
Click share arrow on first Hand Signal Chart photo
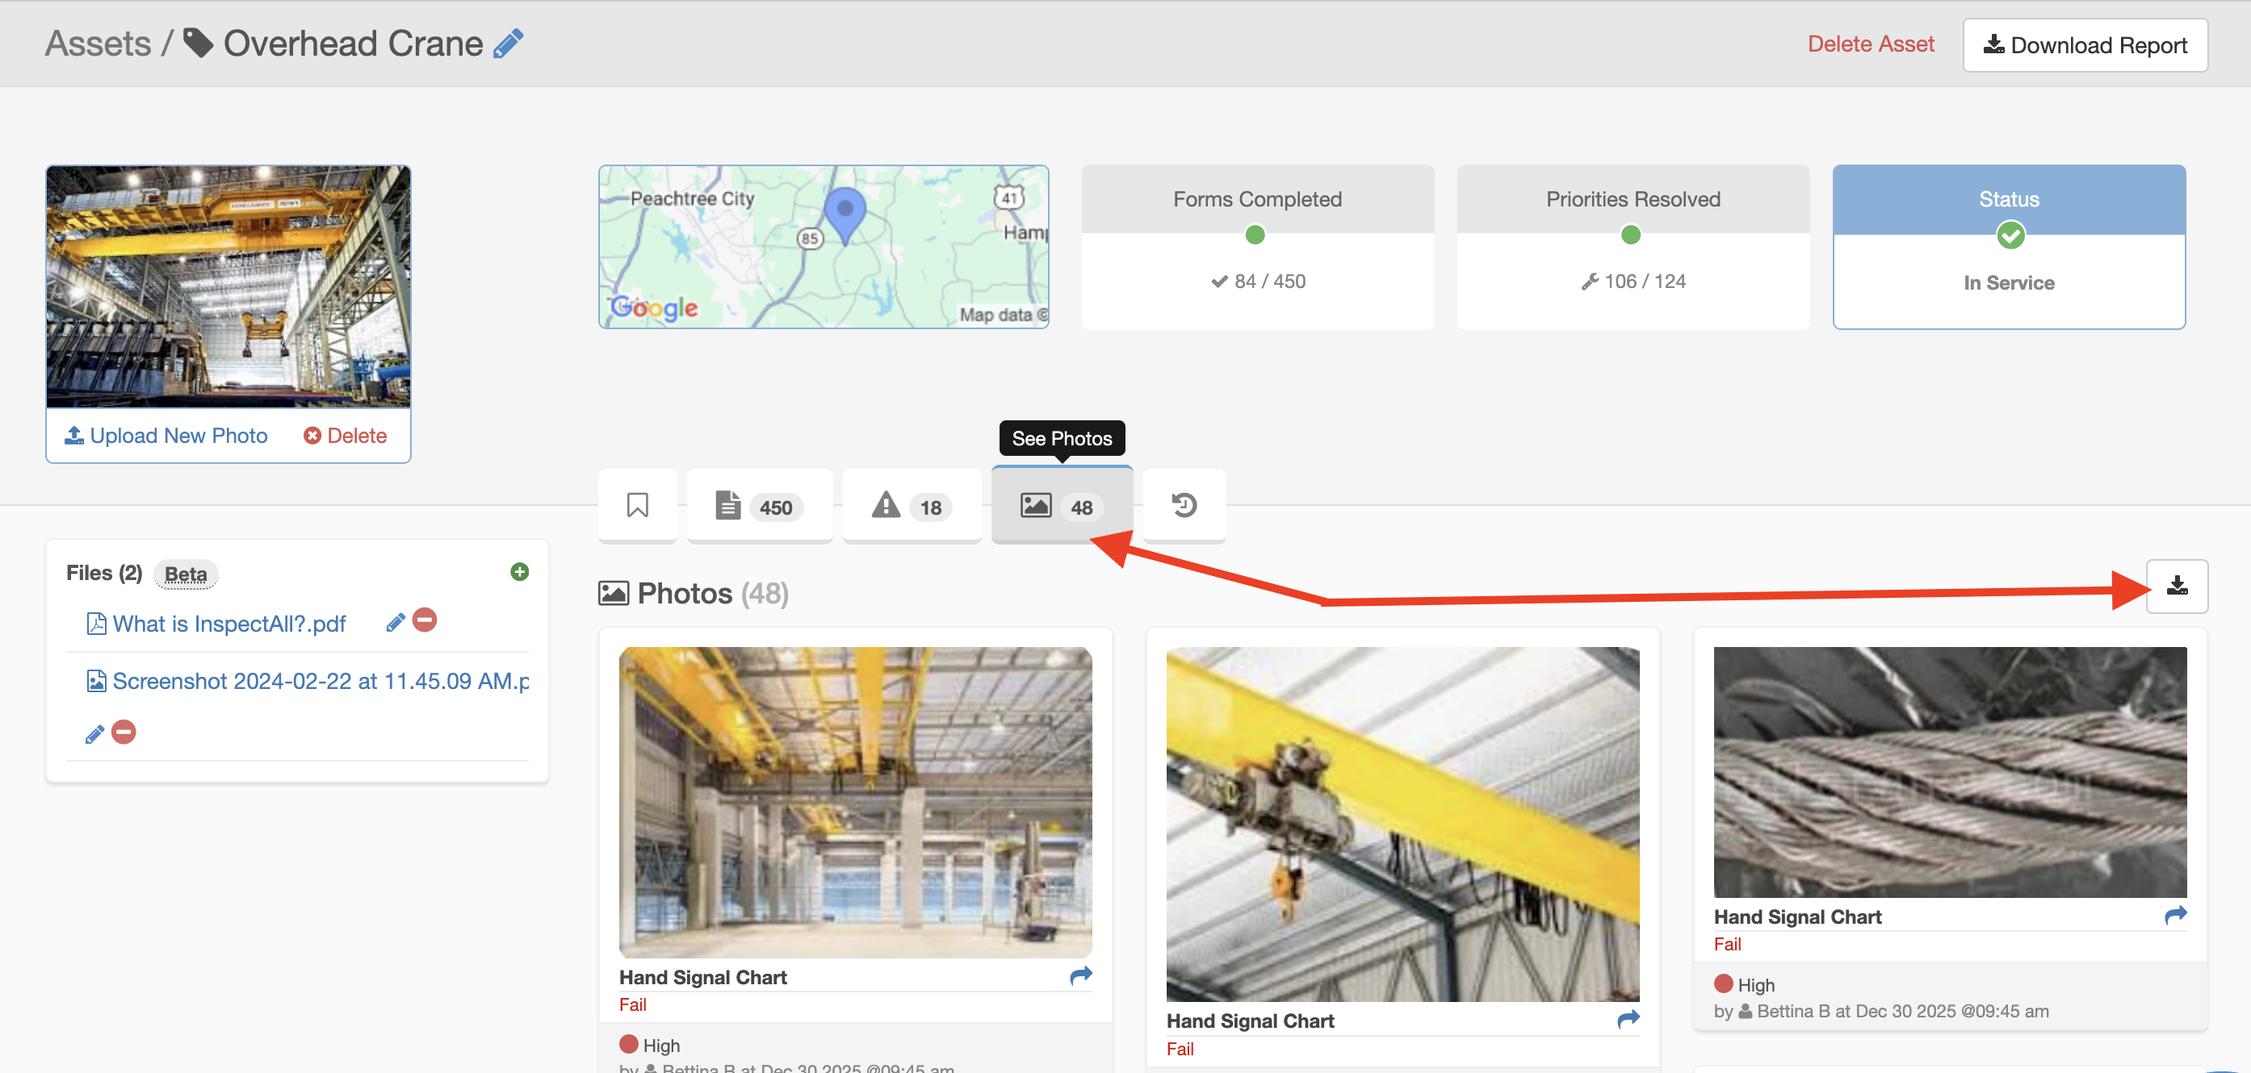click(1081, 975)
